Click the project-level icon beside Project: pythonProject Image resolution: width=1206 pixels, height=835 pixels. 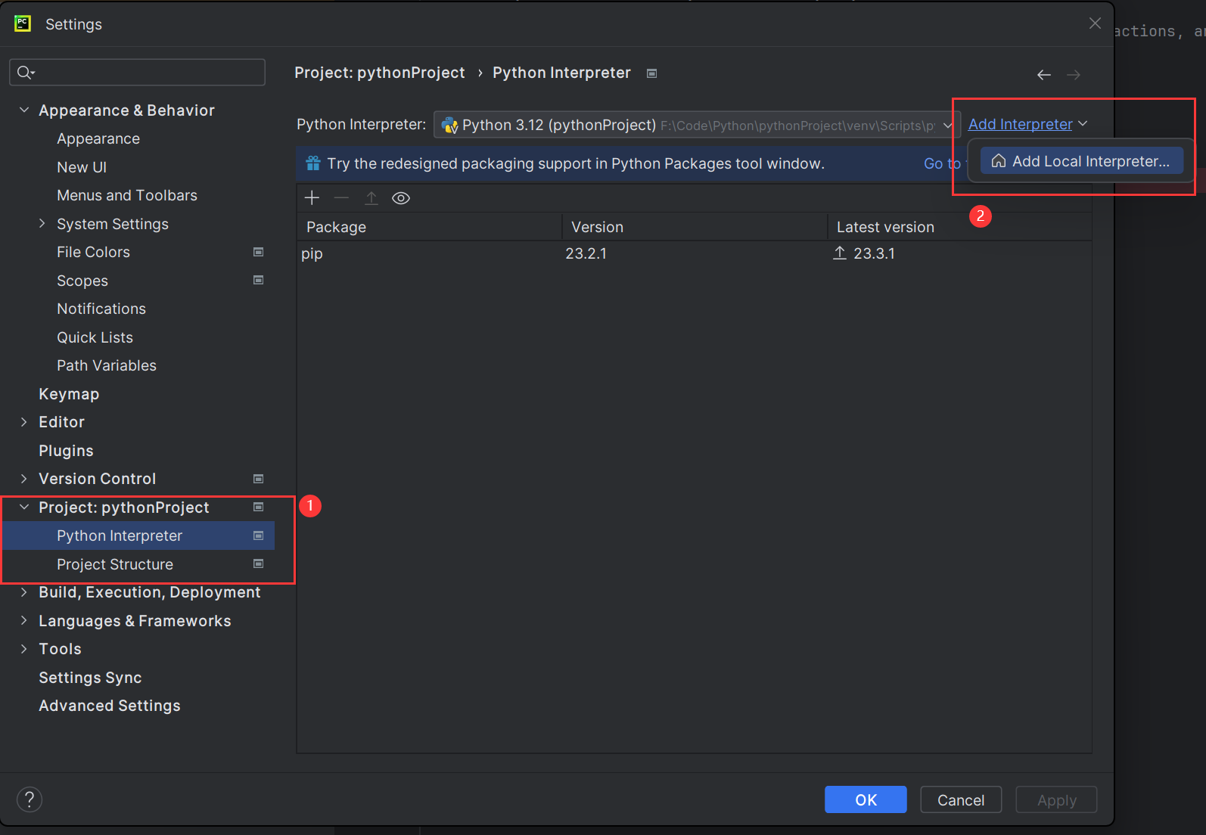[258, 507]
